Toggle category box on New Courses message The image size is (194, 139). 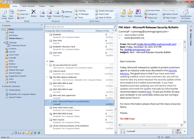click(x=110, y=119)
